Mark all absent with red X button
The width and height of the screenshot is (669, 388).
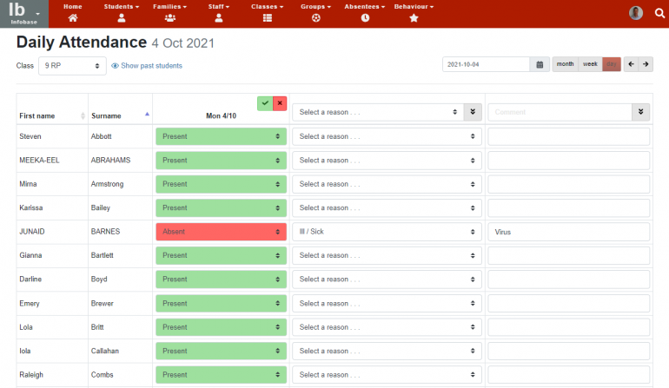279,103
